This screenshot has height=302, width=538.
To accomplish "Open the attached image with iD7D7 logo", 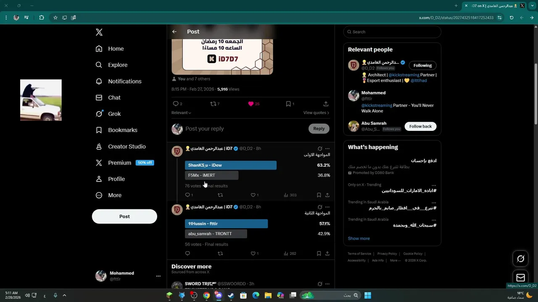I will [x=222, y=57].
